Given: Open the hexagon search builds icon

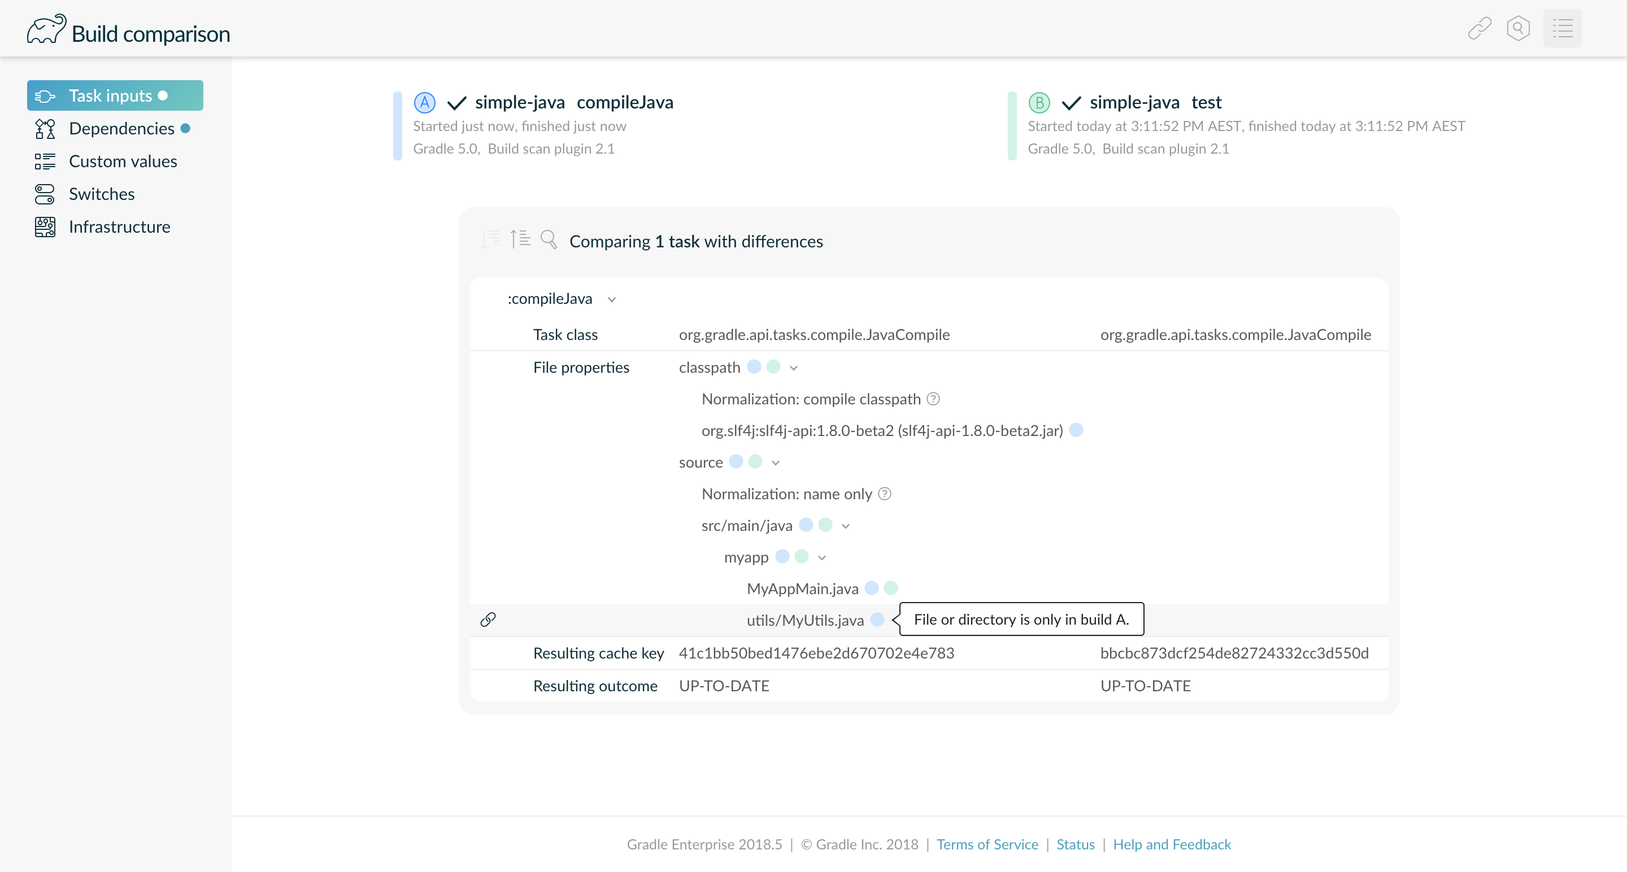Looking at the screenshot, I should point(1518,28).
